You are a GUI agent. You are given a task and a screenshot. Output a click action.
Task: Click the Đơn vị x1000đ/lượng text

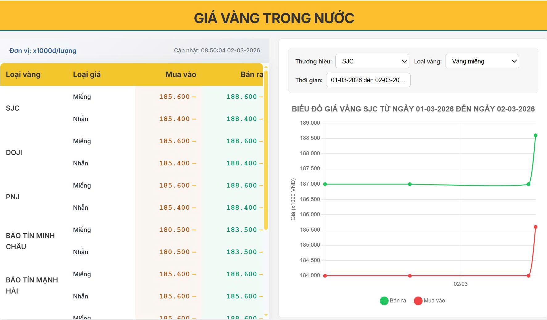[43, 51]
